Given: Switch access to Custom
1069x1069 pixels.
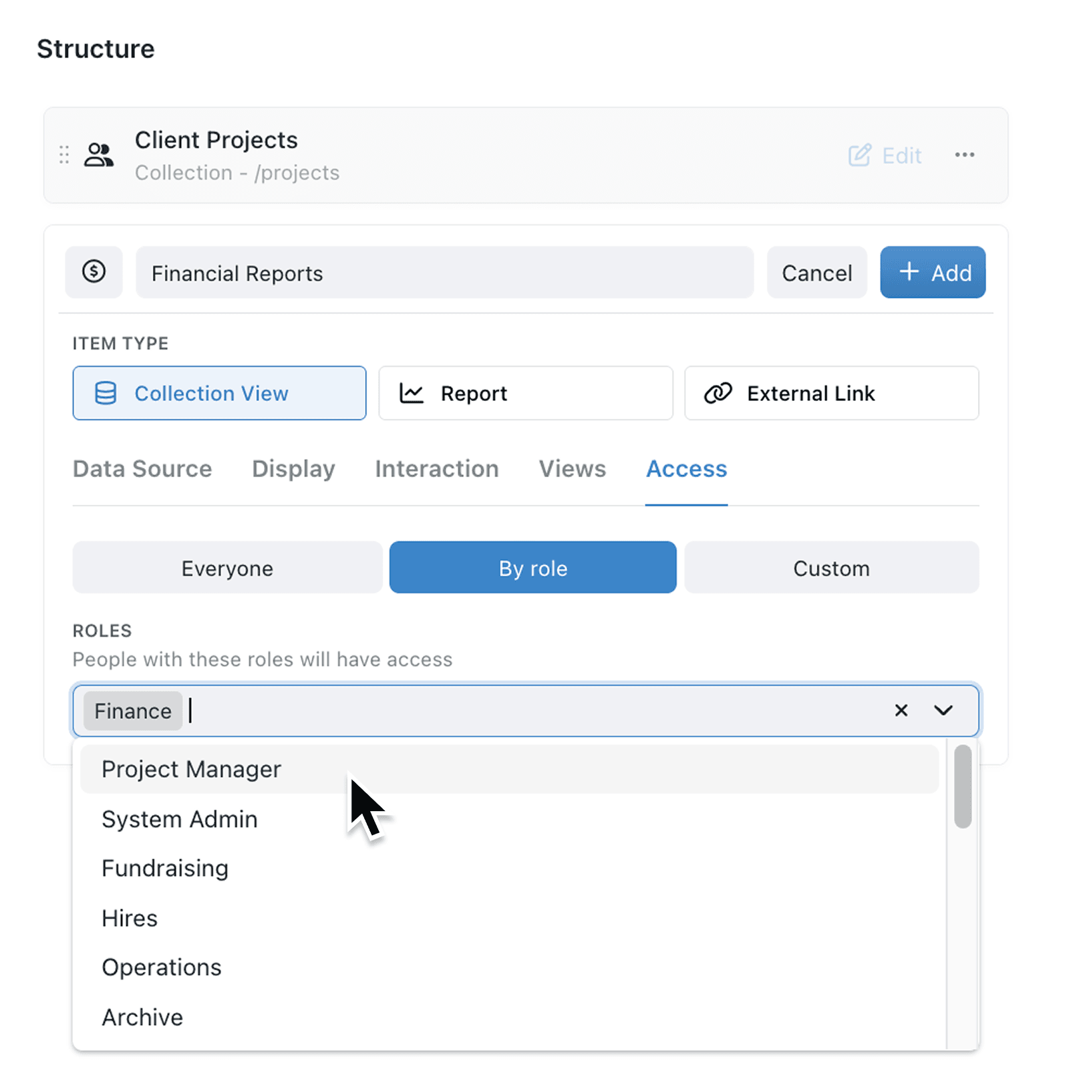Looking at the screenshot, I should coord(831,567).
